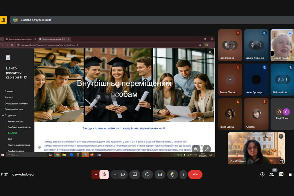This screenshot has width=294, height=196.
Task: Open the Activities grid icon
Action: (x=291, y=174)
